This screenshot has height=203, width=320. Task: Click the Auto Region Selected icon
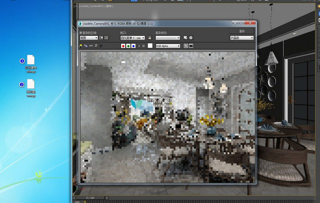[106, 38]
